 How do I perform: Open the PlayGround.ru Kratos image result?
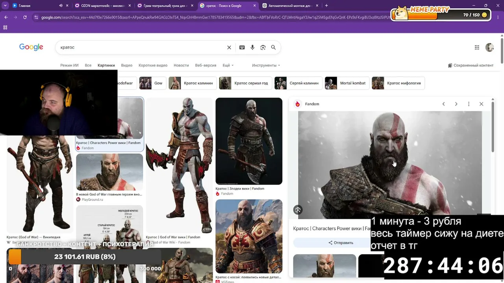tap(109, 172)
